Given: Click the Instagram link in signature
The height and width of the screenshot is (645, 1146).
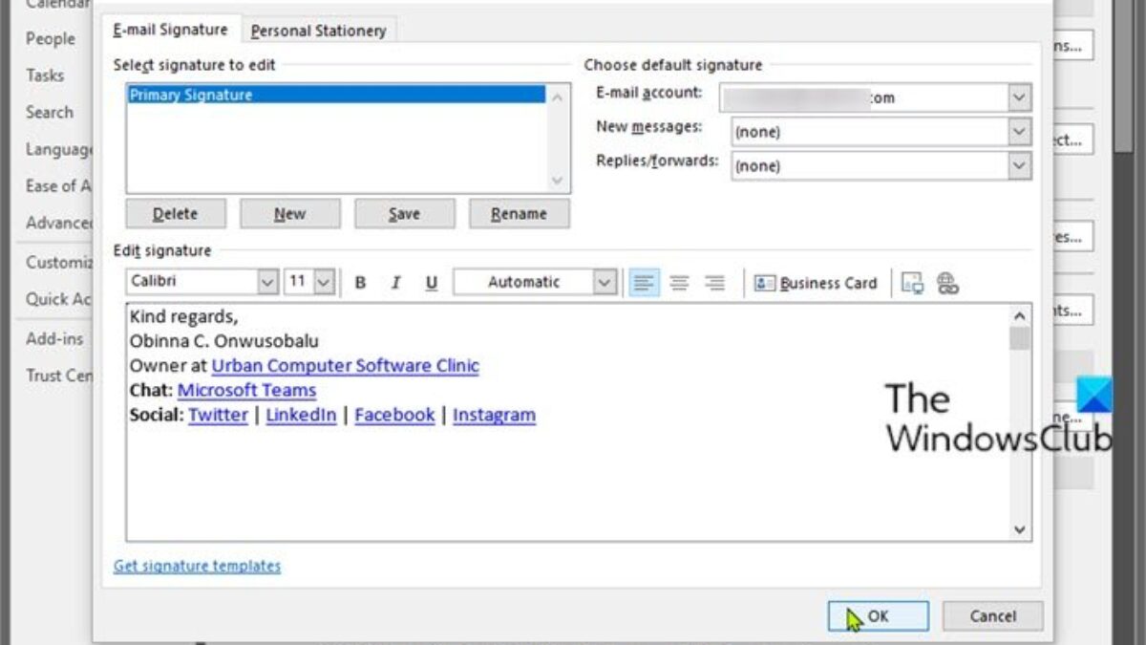Looking at the screenshot, I should pos(494,415).
